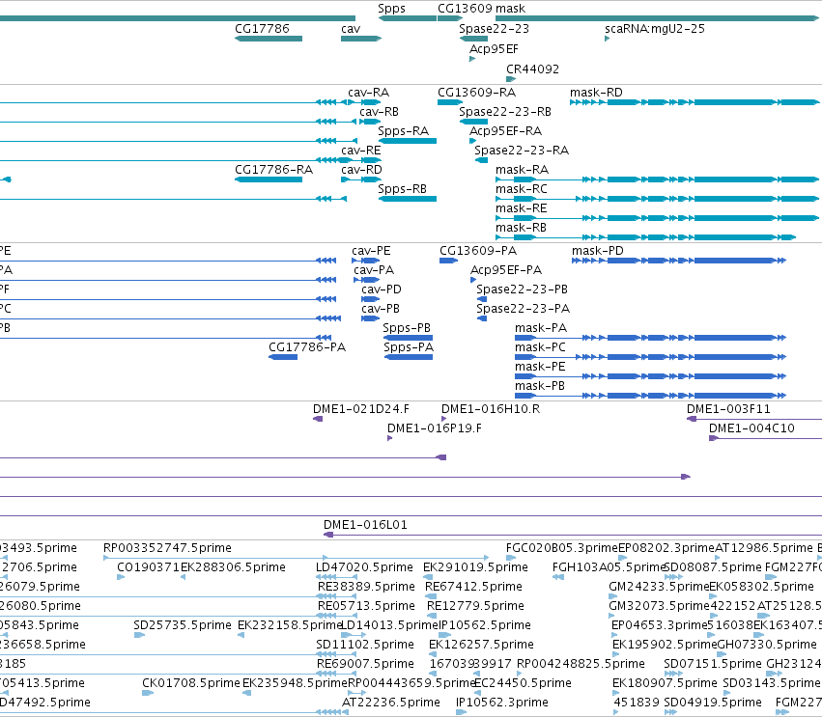Viewport: 822px width, 717px height.
Task: Click EST RE38389.5prime
Action: pyautogui.click(x=366, y=587)
